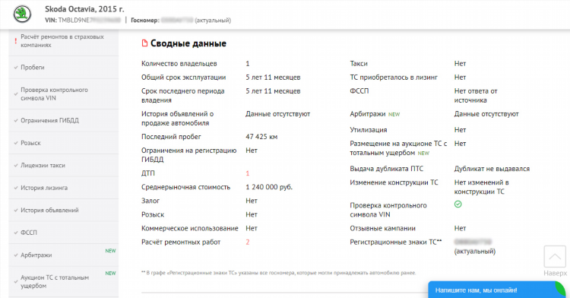Click Размещение на аукционе ТС label
The image size is (570, 298).
pyautogui.click(x=398, y=148)
